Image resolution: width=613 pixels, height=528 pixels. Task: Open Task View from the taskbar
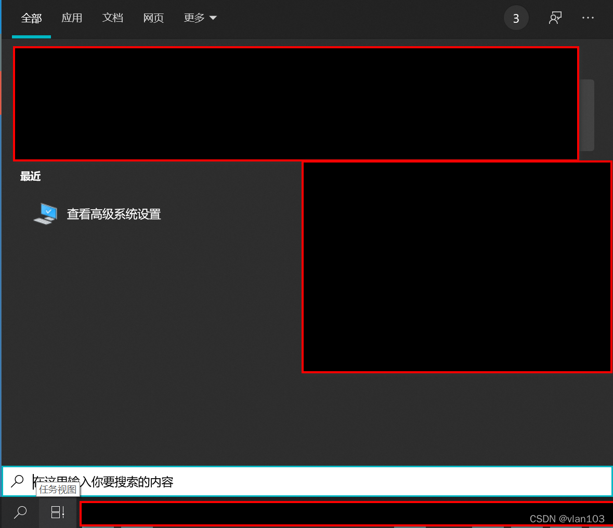click(x=57, y=512)
